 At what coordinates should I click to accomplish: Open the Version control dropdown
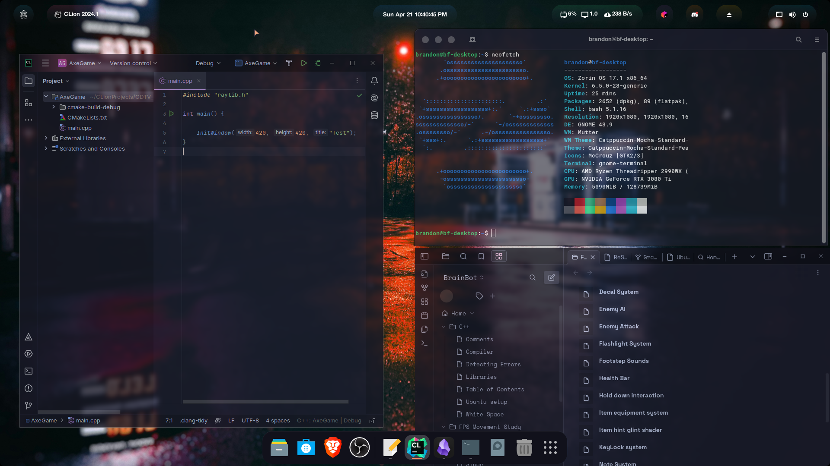pyautogui.click(x=133, y=63)
